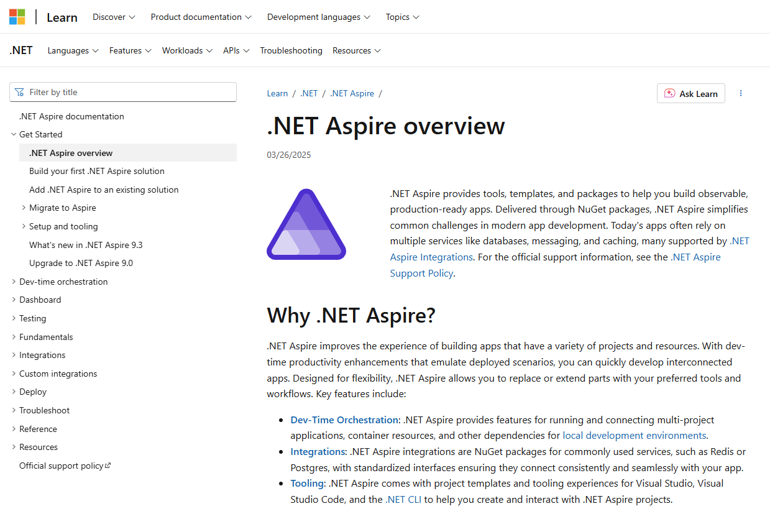Open the three-dot more actions menu
Screen dimensions: 770x519
coord(740,93)
